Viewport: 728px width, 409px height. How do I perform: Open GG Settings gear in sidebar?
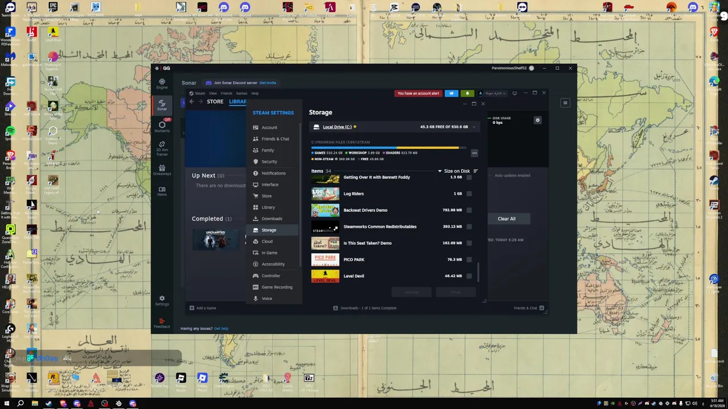click(x=162, y=300)
